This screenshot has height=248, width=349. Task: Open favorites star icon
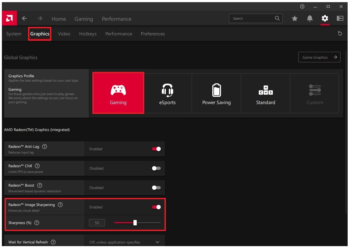tap(295, 18)
